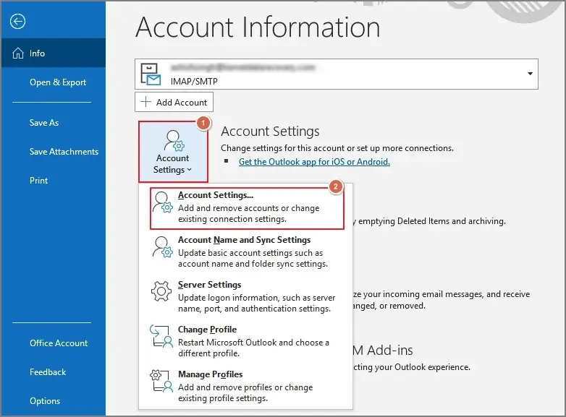The height and width of the screenshot is (417, 566).
Task: Click the gear icon beside Server Settings
Action: (x=161, y=291)
